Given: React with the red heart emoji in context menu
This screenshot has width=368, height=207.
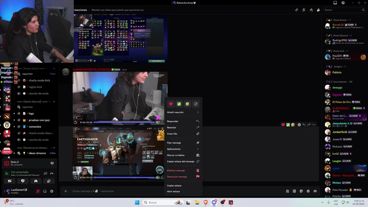Looking at the screenshot, I should (171, 104).
